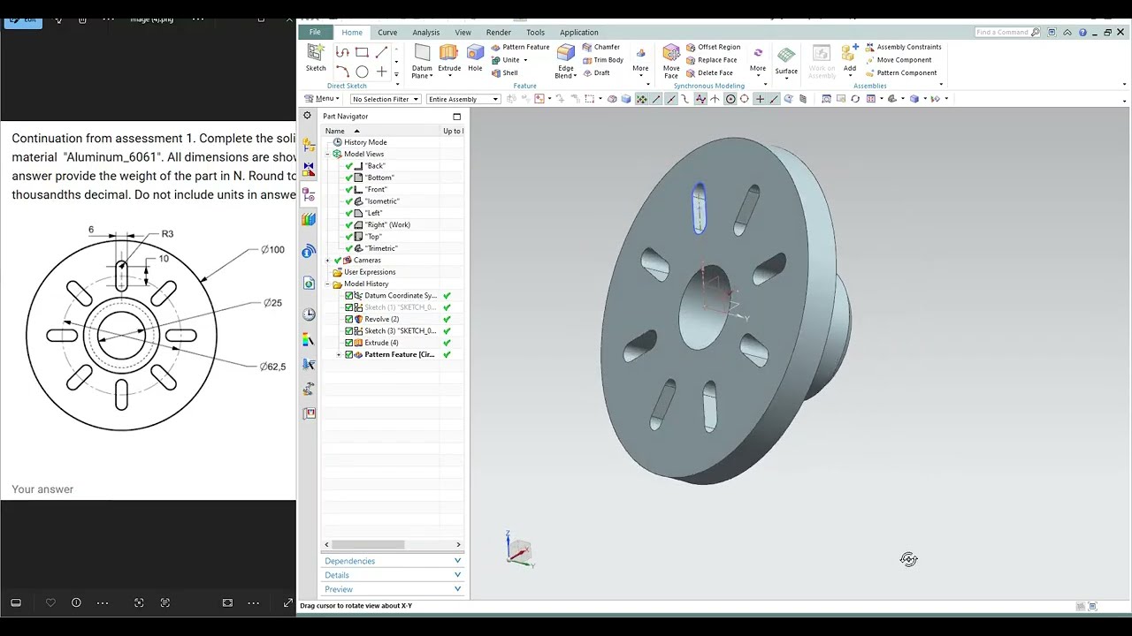Toggle Pattern Feature checkbox
This screenshot has width=1132, height=636.
pos(349,354)
